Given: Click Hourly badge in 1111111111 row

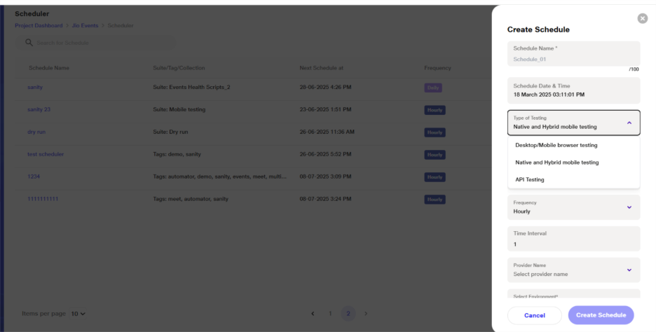Looking at the screenshot, I should click(x=435, y=200).
